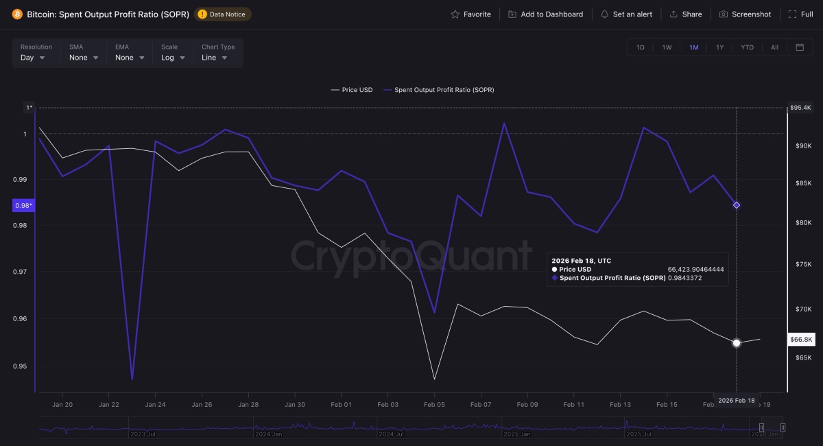Click the orange Bitcoin logo icon
The height and width of the screenshot is (446, 823).
[17, 14]
